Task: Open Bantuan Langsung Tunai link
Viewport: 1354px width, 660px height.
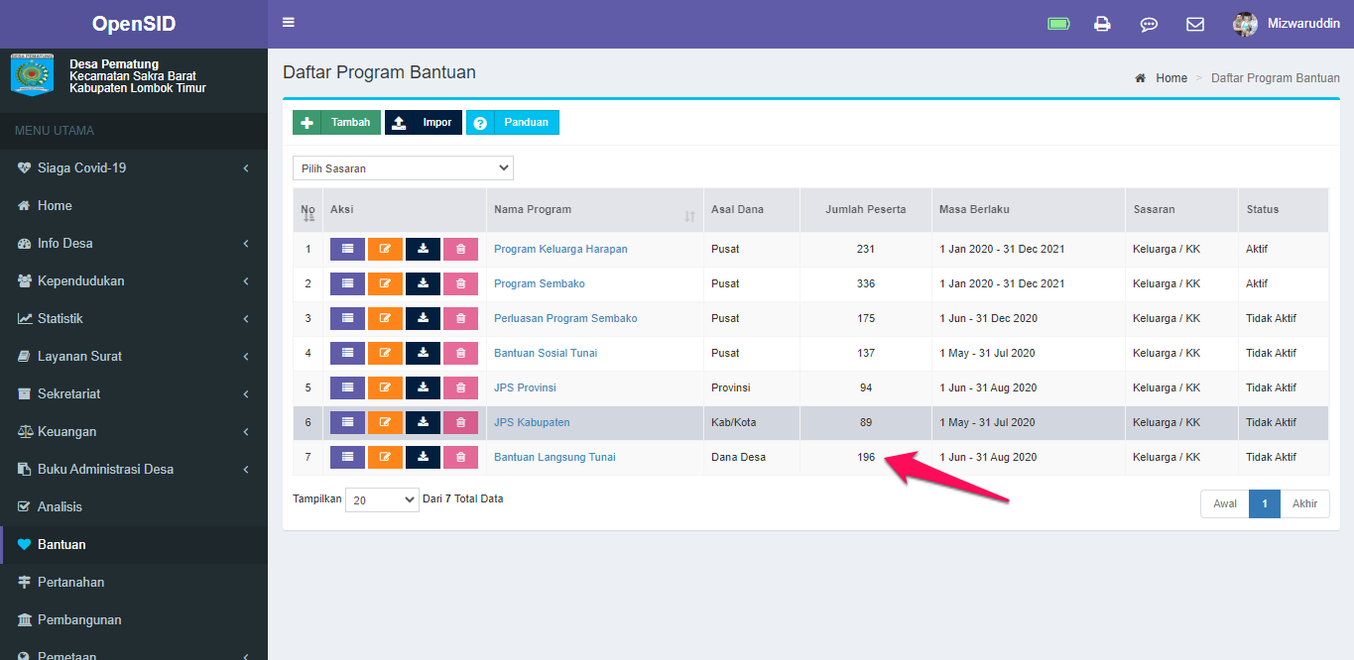Action: (554, 458)
